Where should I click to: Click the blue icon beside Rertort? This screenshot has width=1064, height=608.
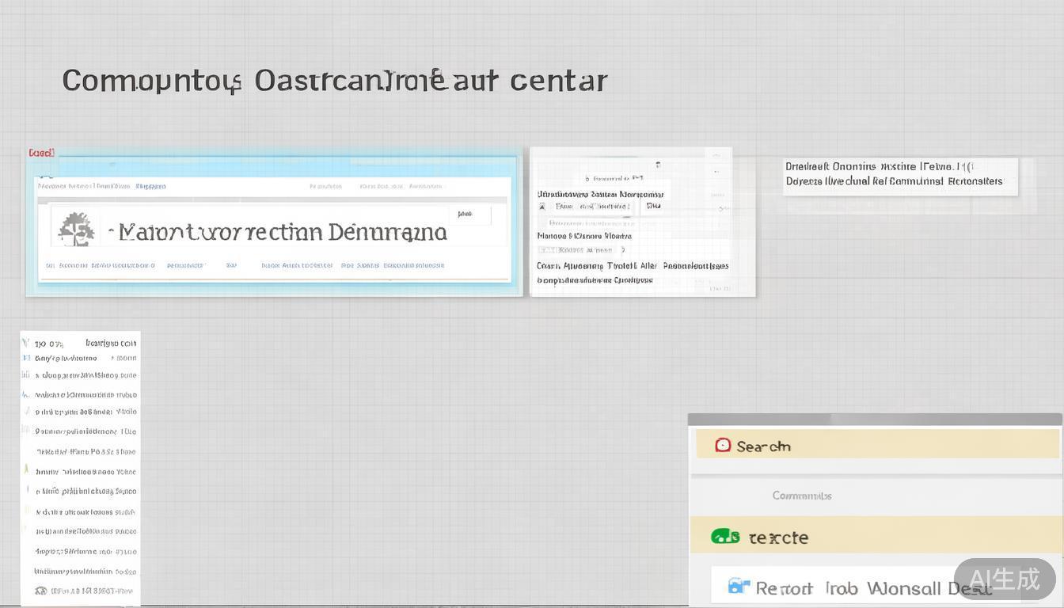pos(738,587)
